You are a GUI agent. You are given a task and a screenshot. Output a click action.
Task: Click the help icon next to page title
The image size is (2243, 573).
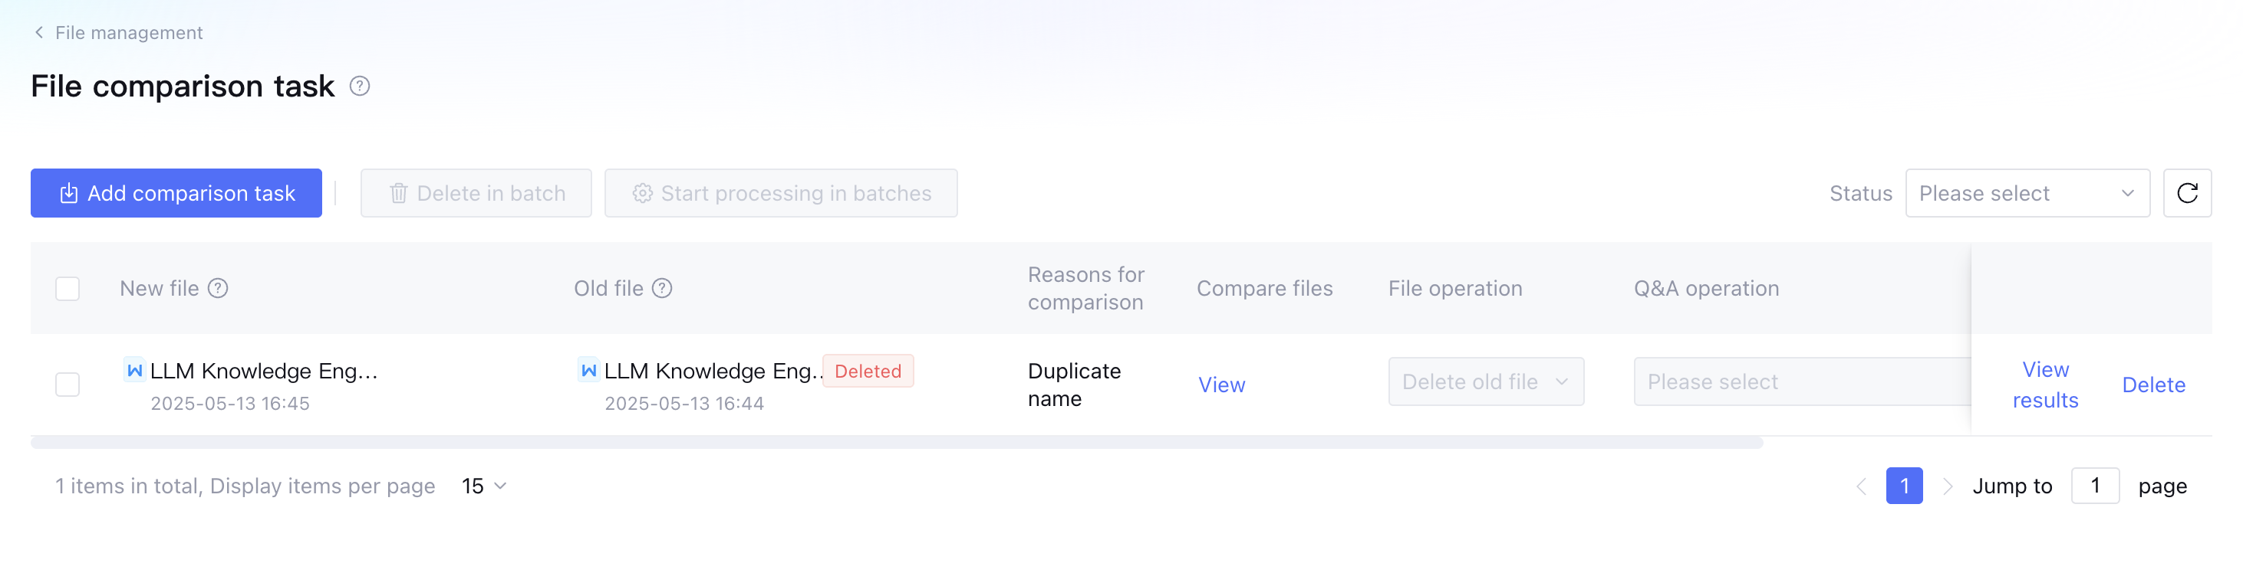tap(360, 86)
